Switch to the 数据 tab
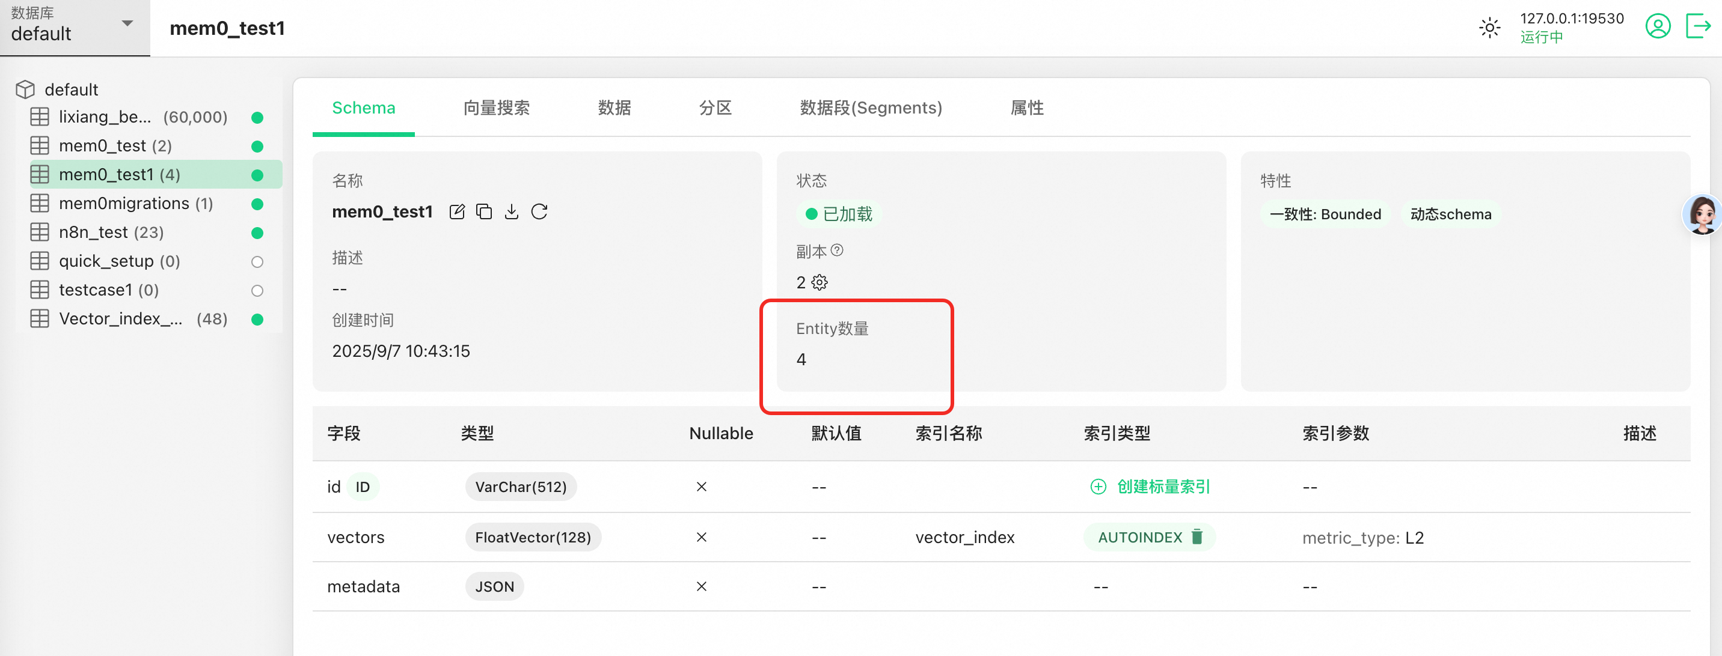 614,108
